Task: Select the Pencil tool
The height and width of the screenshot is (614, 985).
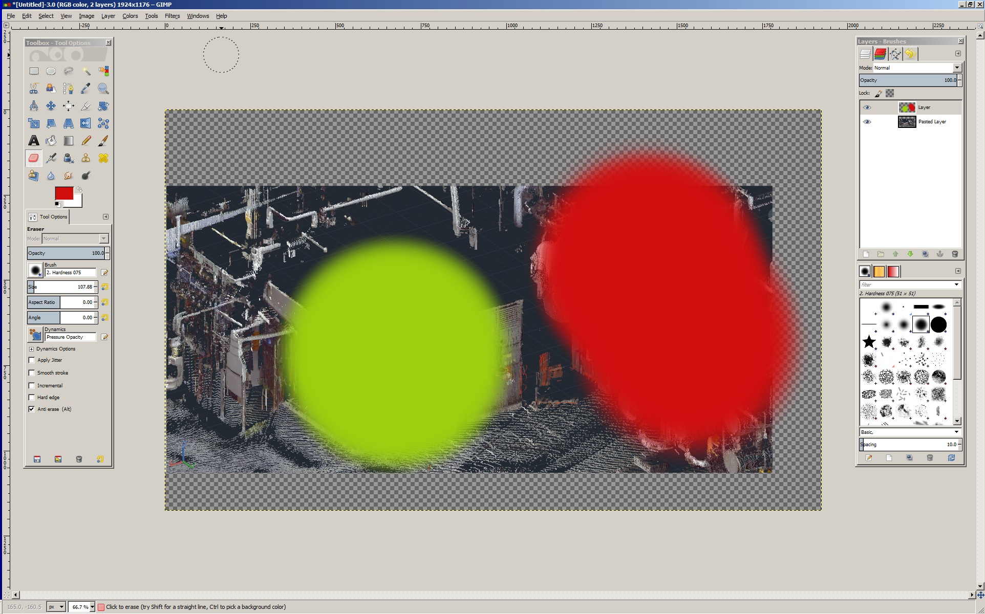Action: coord(86,141)
